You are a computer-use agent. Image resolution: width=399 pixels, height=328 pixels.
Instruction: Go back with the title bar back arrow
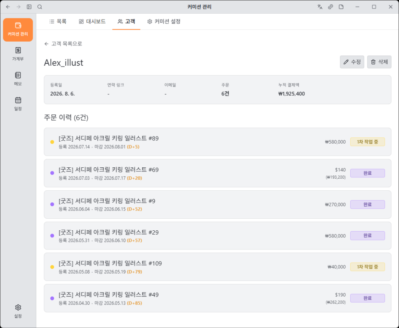pyautogui.click(x=8, y=7)
